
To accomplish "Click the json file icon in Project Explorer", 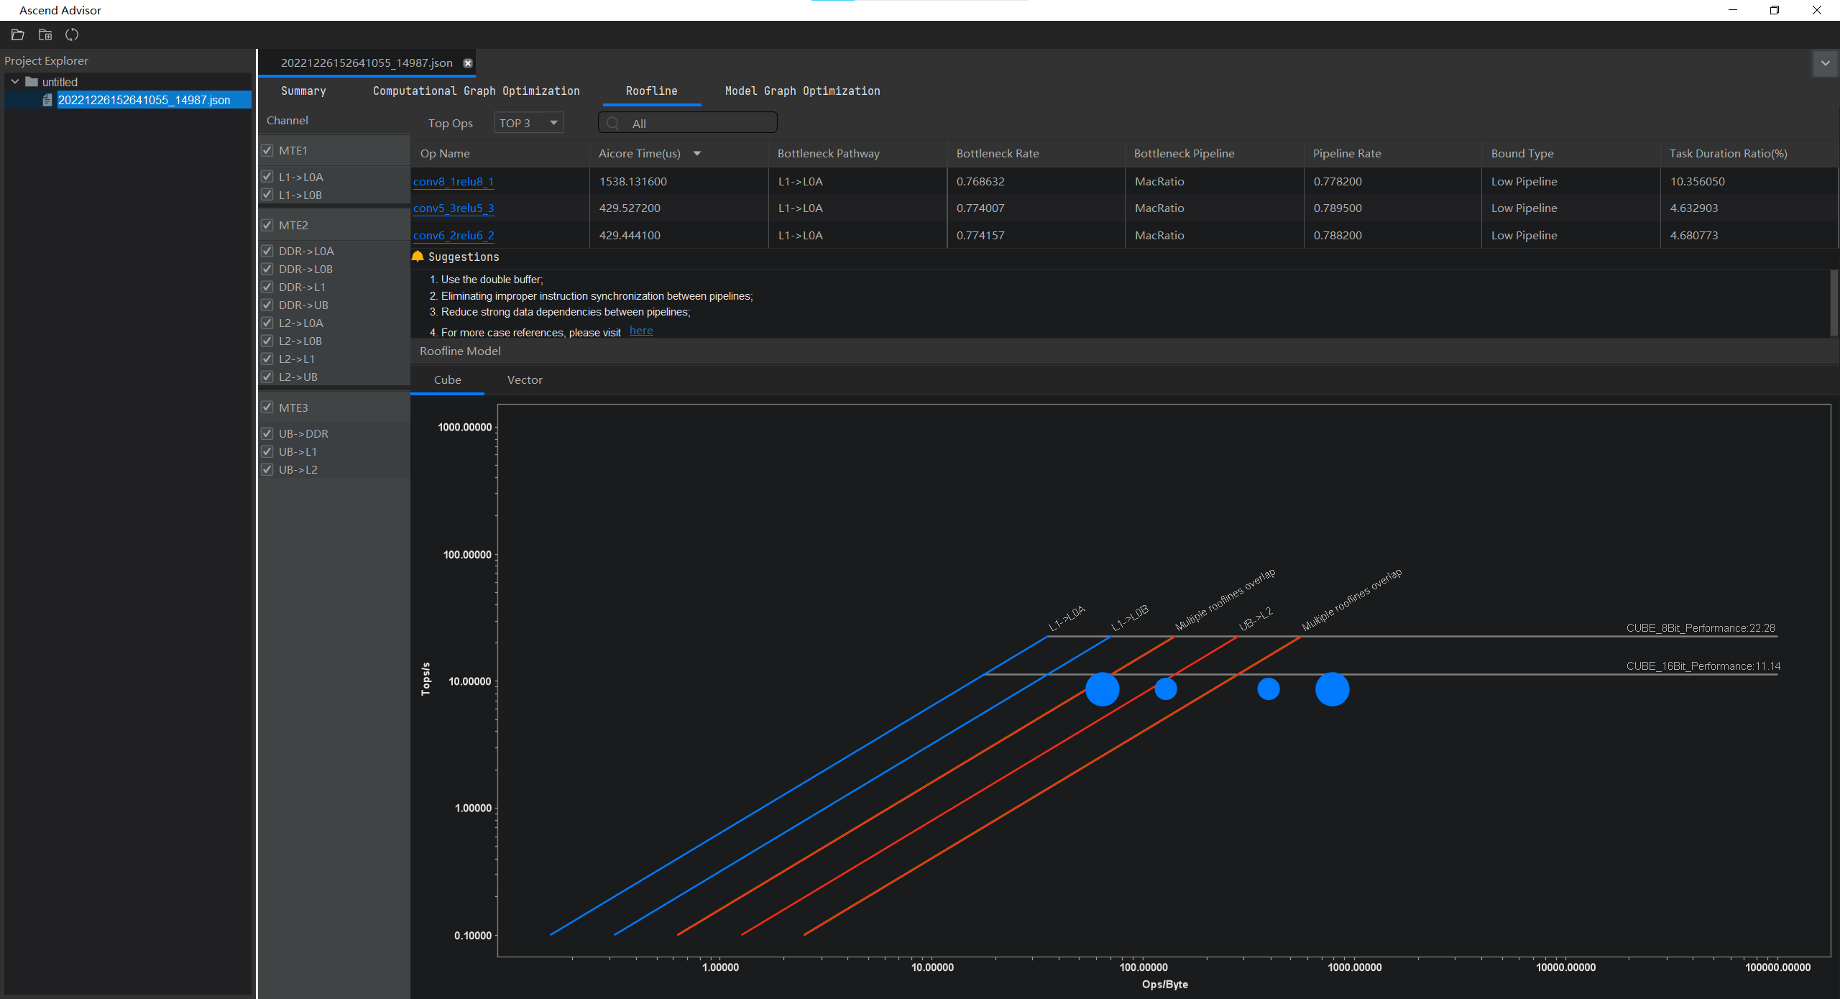I will pyautogui.click(x=47, y=100).
